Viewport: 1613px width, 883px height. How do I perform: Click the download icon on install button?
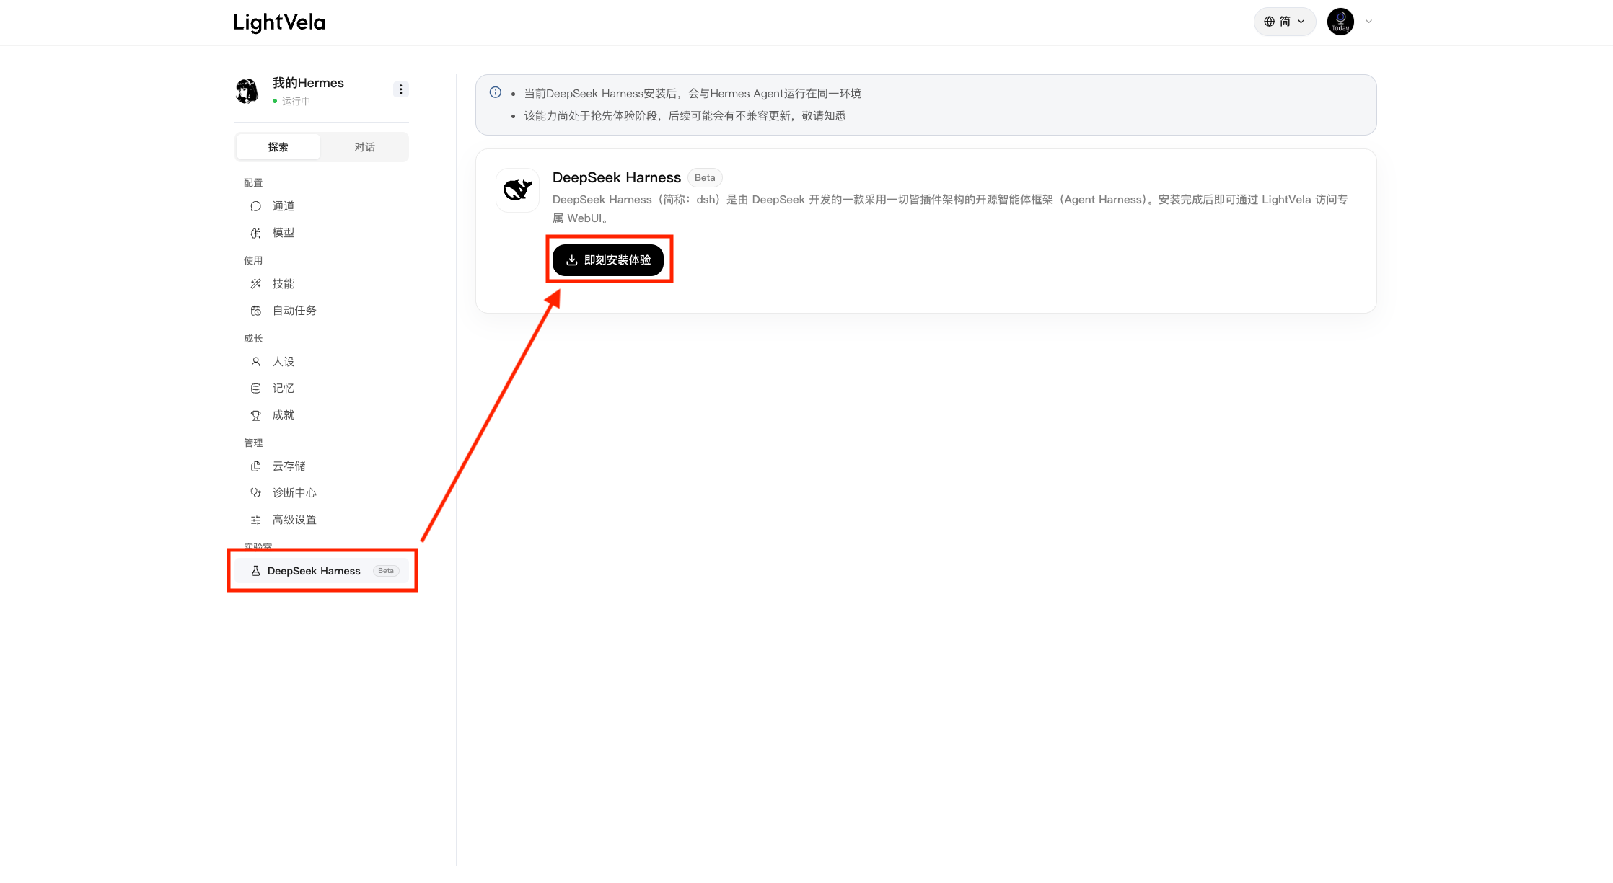pyautogui.click(x=572, y=260)
